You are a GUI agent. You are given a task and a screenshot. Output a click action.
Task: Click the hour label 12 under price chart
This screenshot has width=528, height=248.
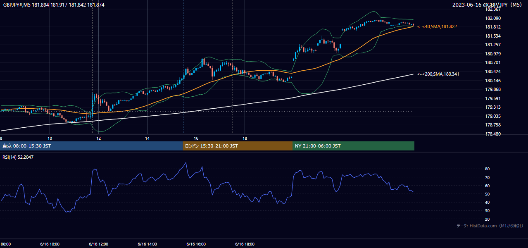click(98, 138)
